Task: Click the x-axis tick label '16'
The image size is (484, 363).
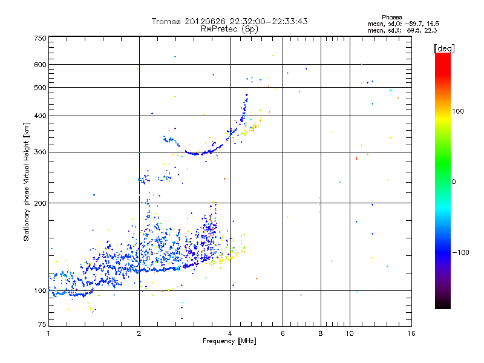Action: [411, 333]
